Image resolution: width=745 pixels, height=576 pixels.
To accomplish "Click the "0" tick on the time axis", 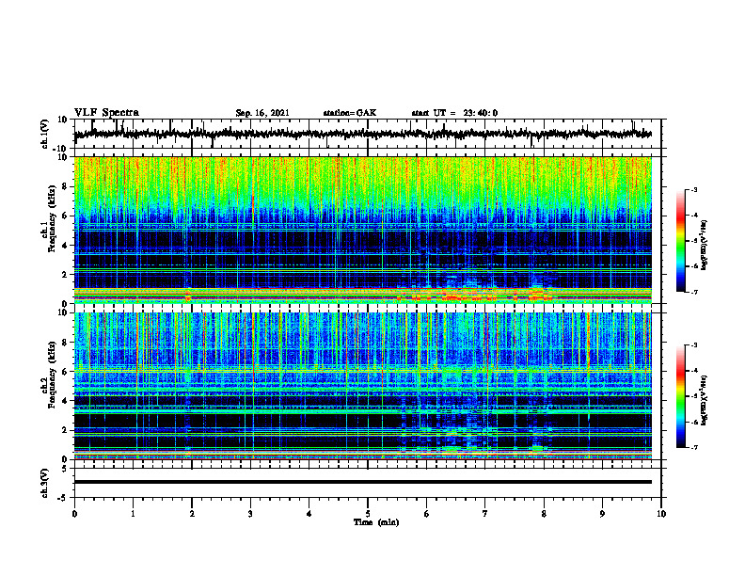I will [74, 514].
